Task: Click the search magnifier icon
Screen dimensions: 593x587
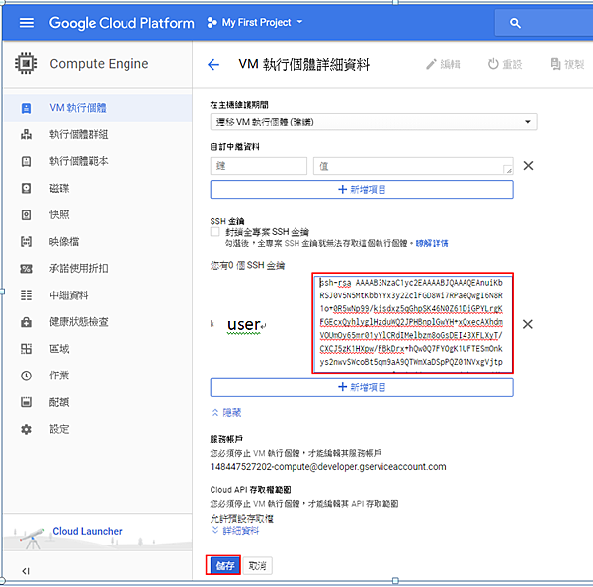Action: click(515, 23)
